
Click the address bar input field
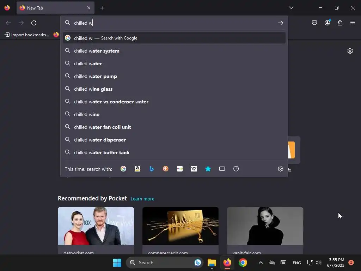174,23
